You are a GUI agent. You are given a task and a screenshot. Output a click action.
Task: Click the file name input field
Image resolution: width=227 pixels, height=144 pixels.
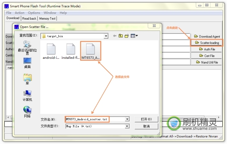coord(95,119)
